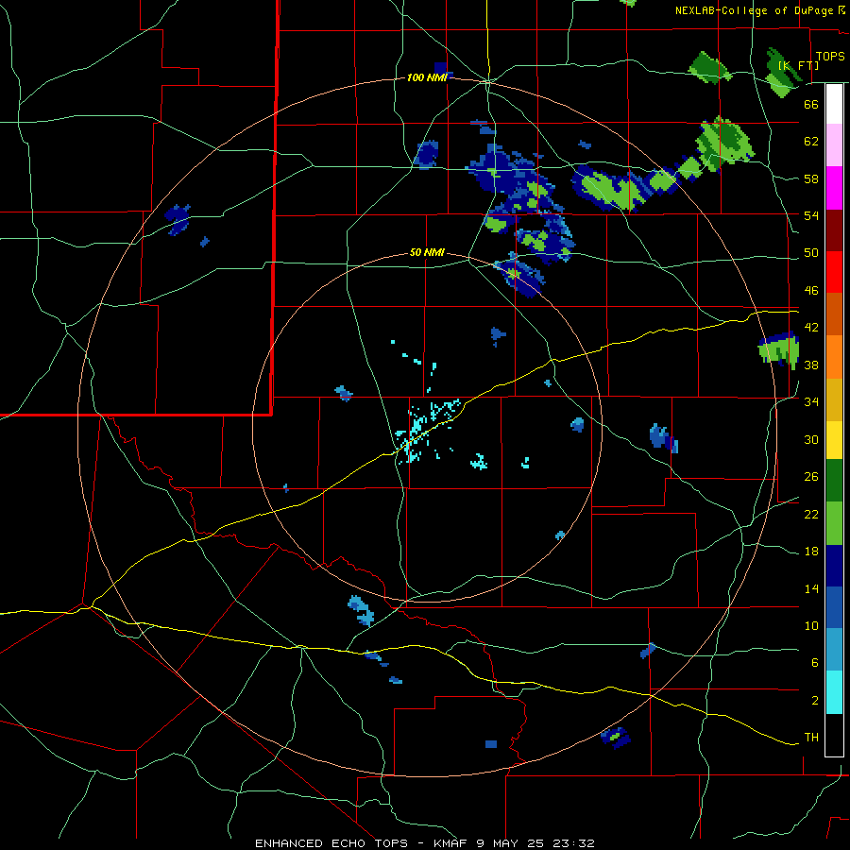
Task: Select the bright red legend swatch
Action: (x=834, y=272)
